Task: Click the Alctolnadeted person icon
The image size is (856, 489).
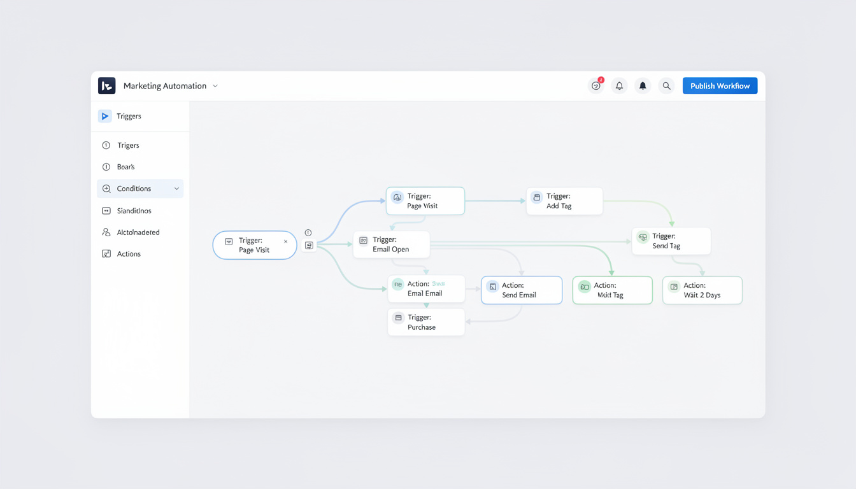Action: pos(106,232)
